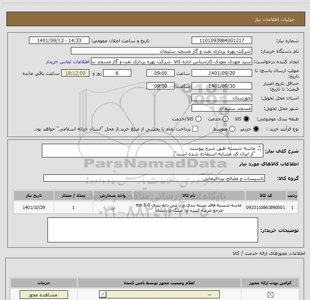The image size is (310, 300).
Task: Click the remaining days field showing 6
Action: tap(117, 73)
